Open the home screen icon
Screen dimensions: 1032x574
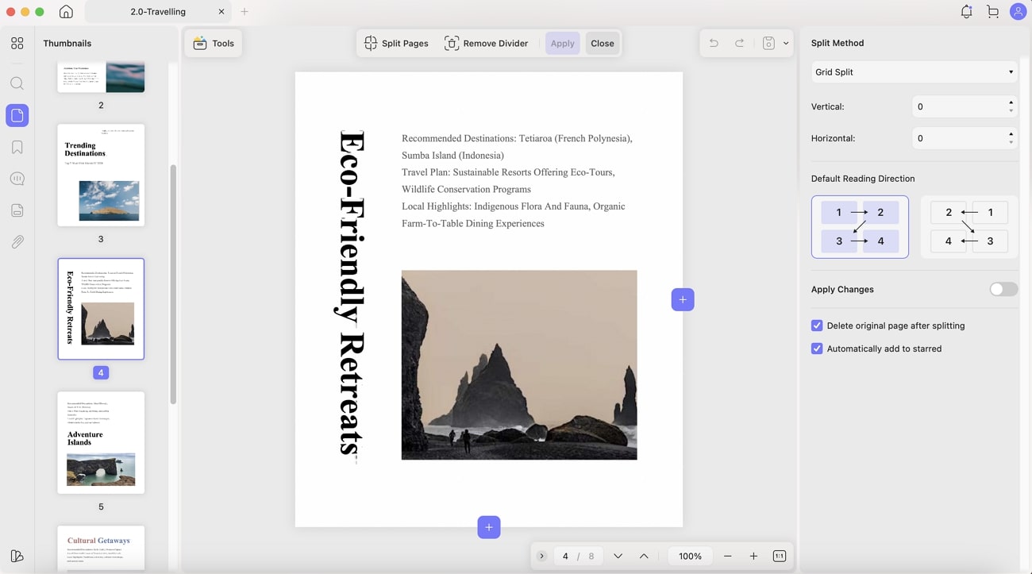(x=67, y=12)
